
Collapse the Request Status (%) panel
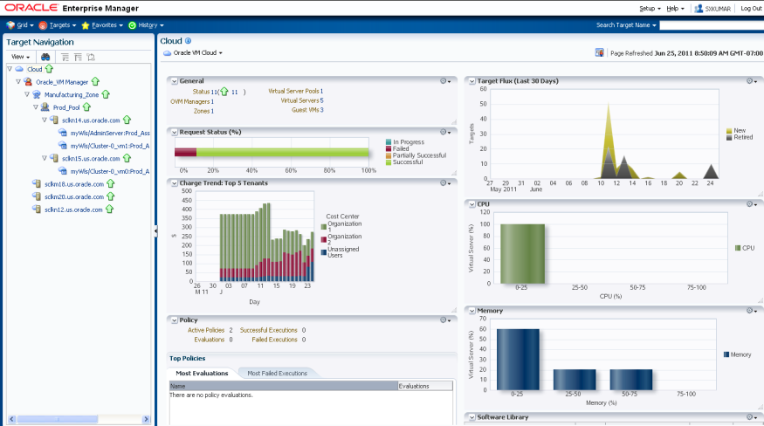(x=175, y=133)
